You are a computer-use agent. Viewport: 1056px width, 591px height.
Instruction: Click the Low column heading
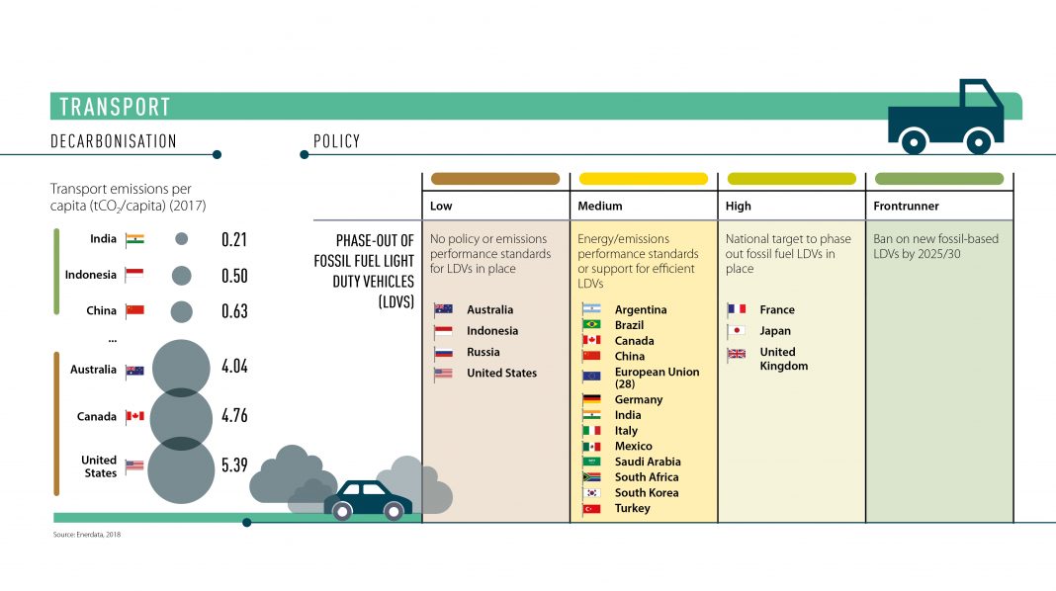[441, 207]
